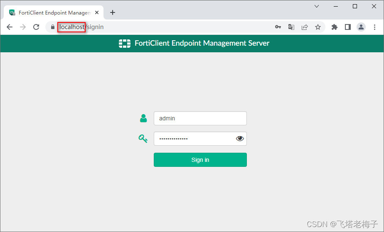The image size is (384, 232).
Task: Click the Fortinet logo in header
Action: 125,43
